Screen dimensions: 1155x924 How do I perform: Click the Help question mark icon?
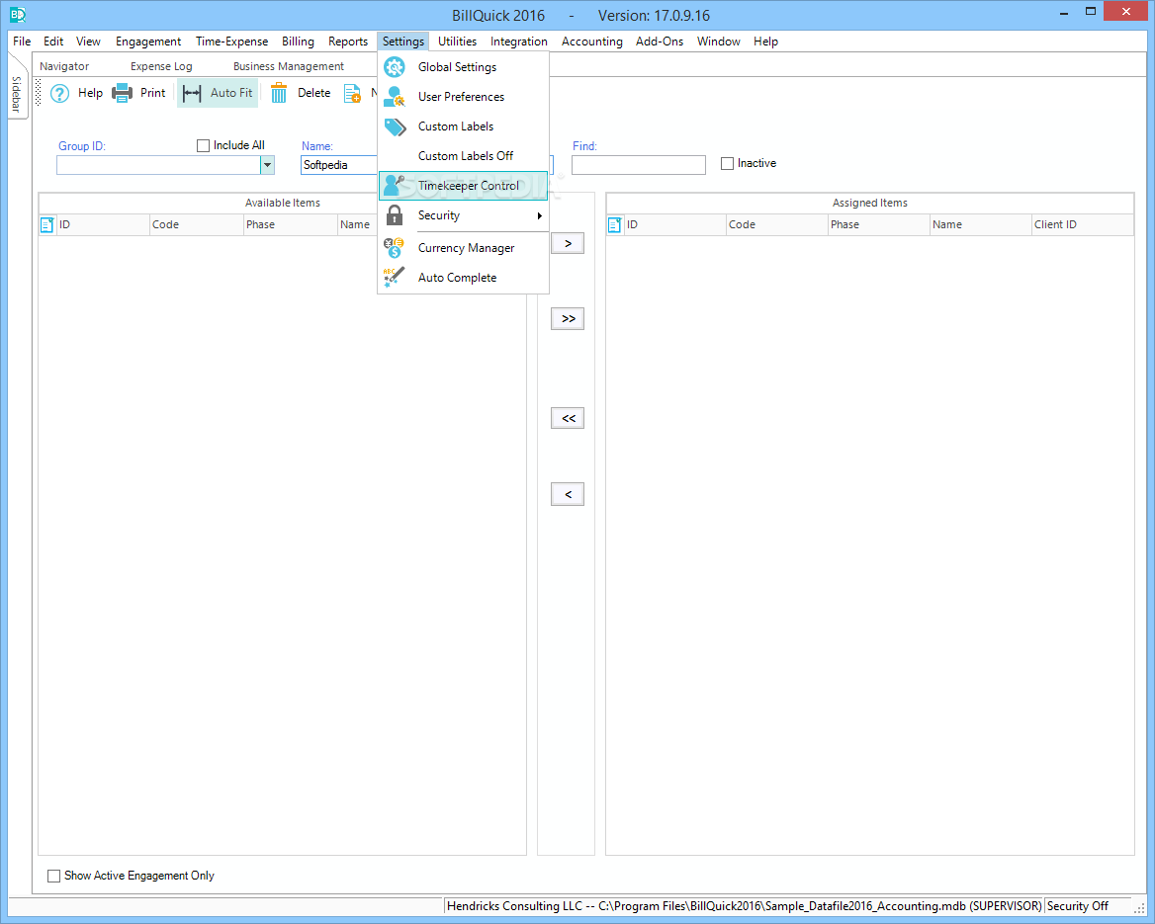tap(59, 94)
